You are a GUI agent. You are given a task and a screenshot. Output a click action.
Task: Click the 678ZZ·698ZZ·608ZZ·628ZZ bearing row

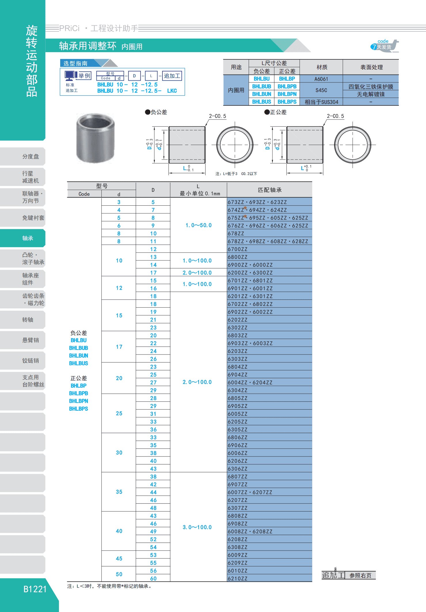[x=270, y=241]
